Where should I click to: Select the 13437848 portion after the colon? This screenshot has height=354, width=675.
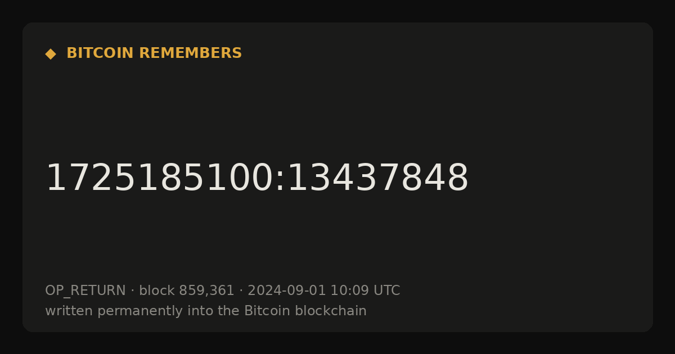click(377, 178)
